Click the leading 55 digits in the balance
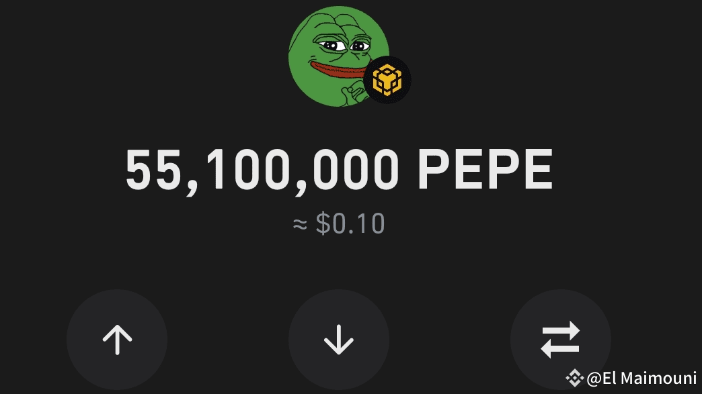Image resolution: width=702 pixels, height=394 pixels. point(153,170)
